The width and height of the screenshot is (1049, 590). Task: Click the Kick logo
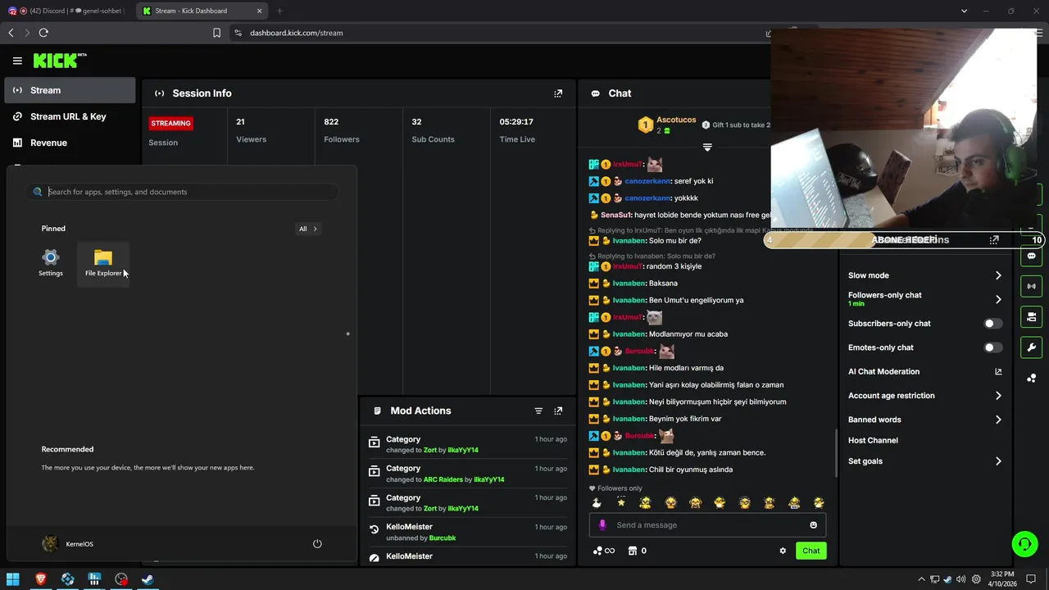pyautogui.click(x=59, y=61)
